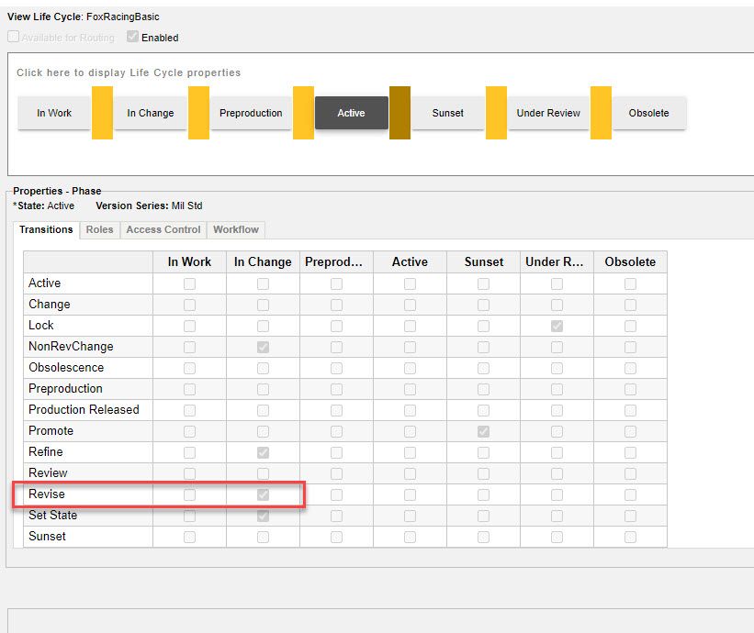
Task: Switch to the Access Control tab
Action: point(163,229)
